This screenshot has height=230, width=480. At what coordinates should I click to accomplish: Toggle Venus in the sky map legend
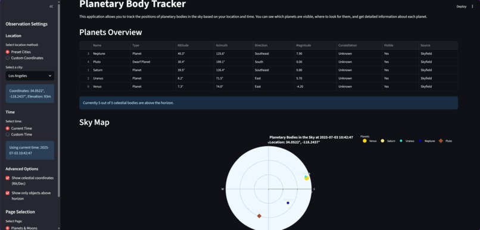coord(369,141)
